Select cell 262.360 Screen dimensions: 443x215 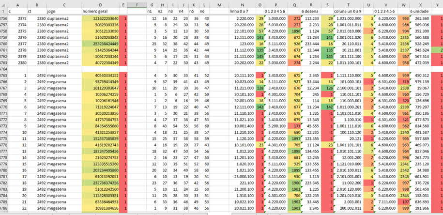coord(420,18)
